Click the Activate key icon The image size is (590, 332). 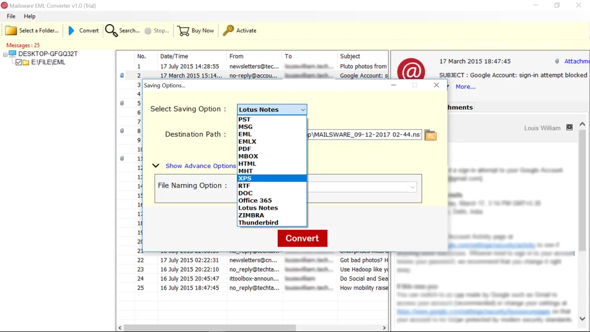tap(228, 30)
